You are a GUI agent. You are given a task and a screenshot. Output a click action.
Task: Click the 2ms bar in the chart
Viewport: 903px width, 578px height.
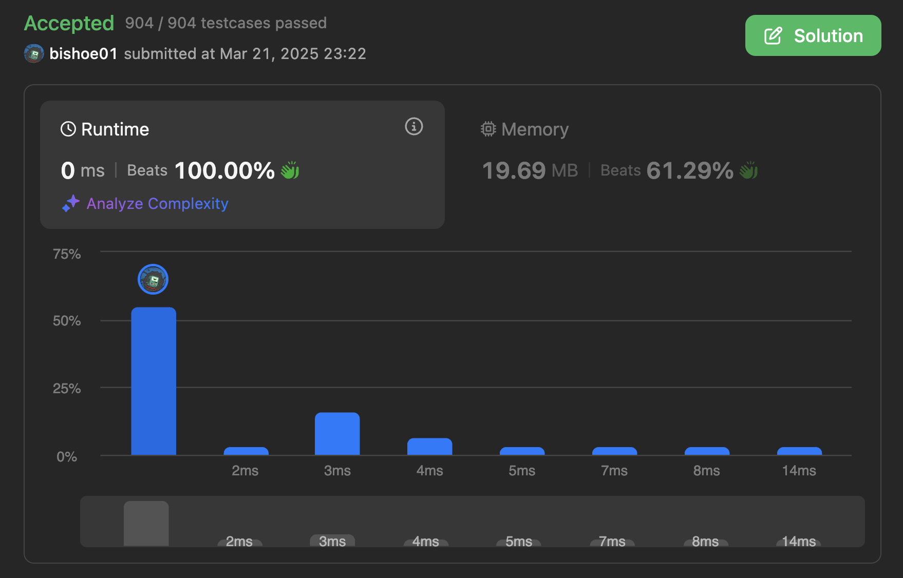tap(246, 451)
